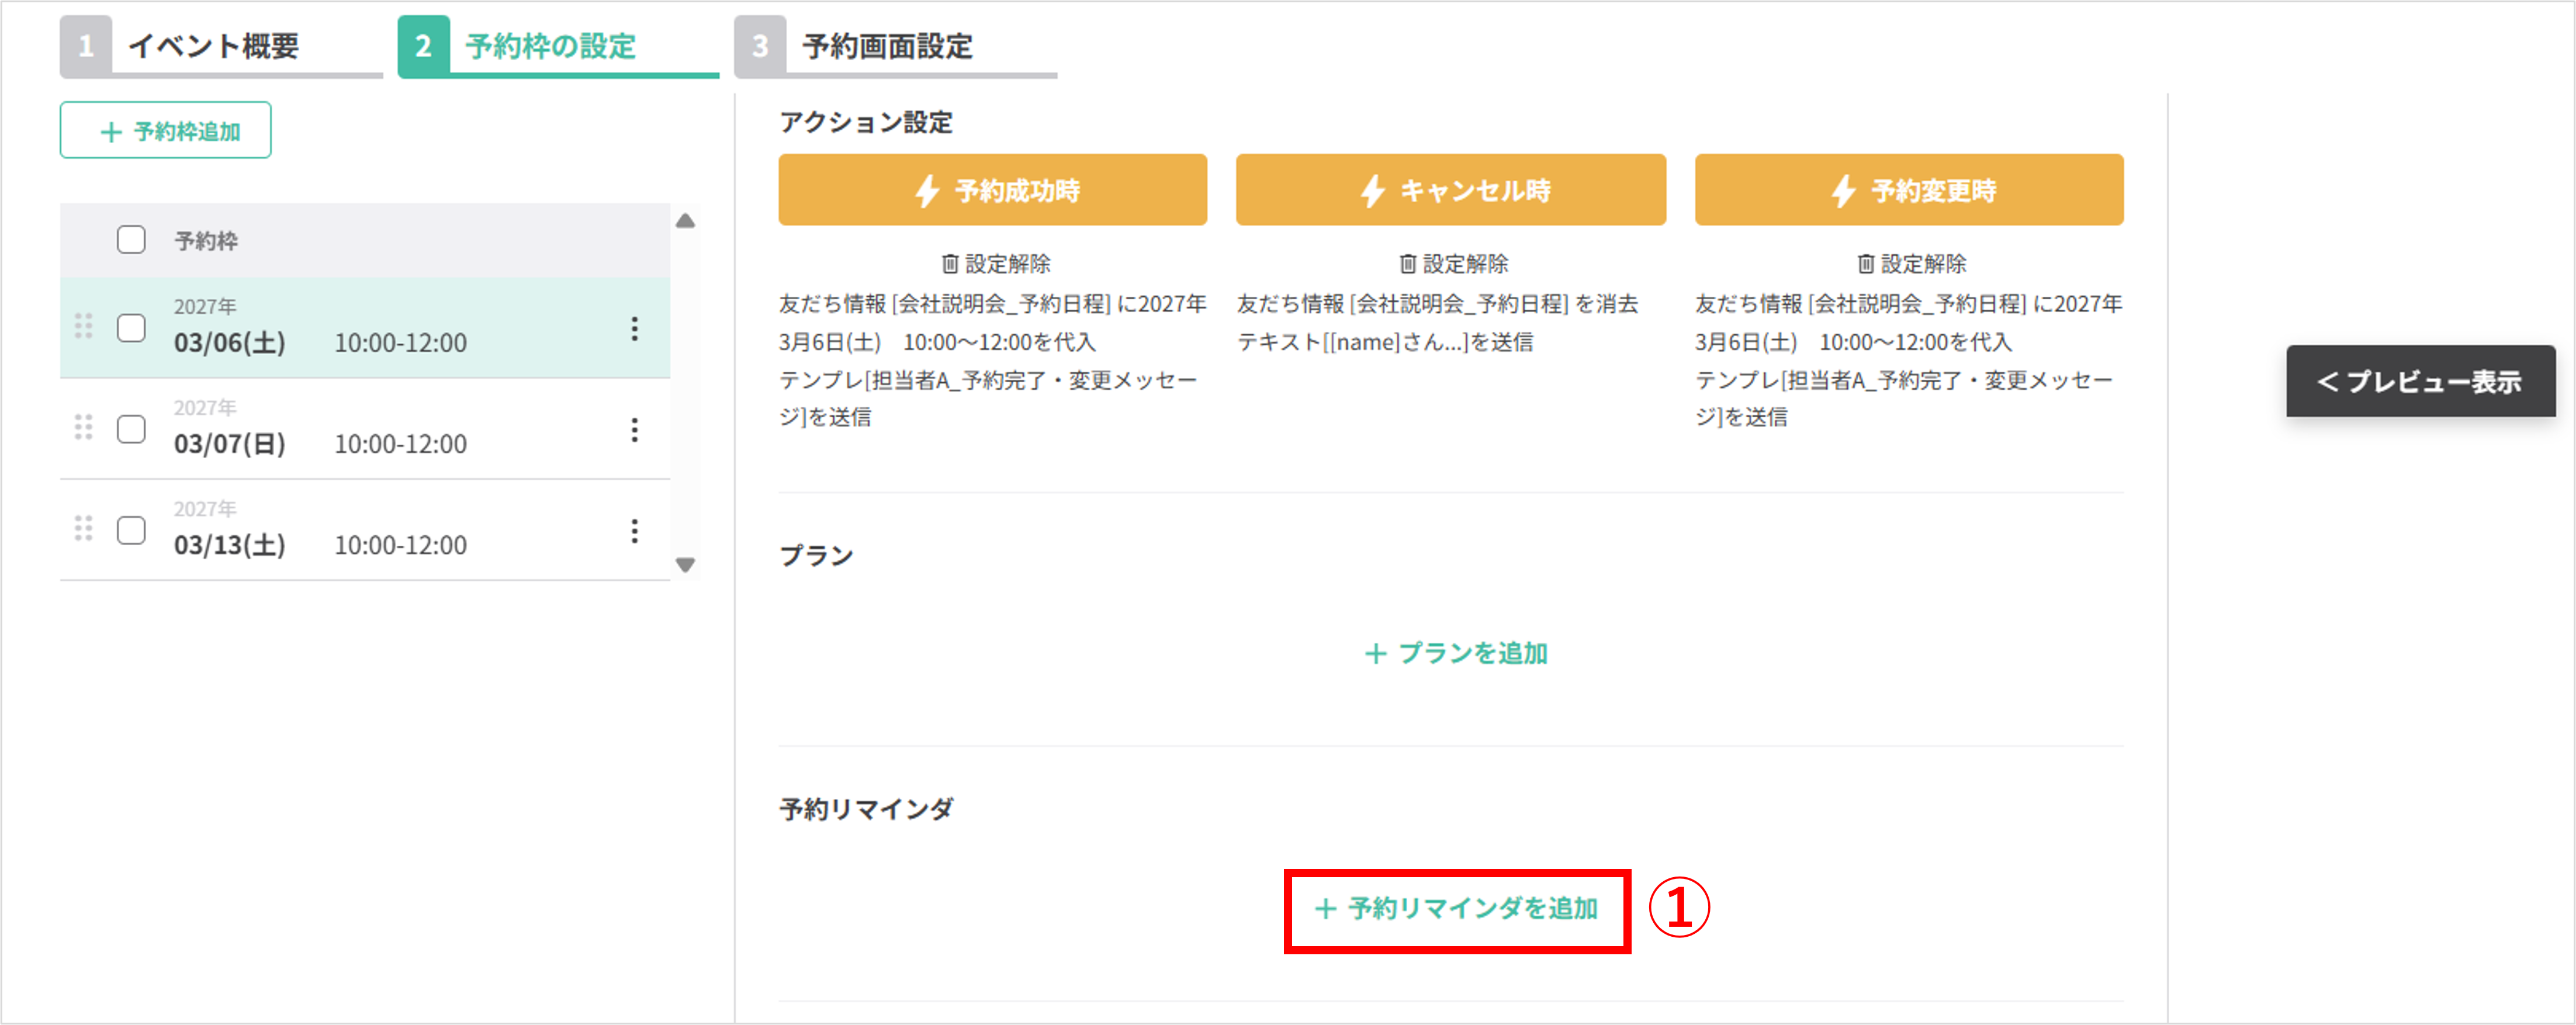Click the drag handle of the 03/13 slot

click(x=84, y=528)
